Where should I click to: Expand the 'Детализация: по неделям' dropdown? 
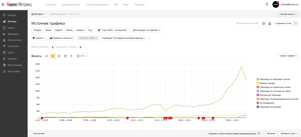[146, 30]
